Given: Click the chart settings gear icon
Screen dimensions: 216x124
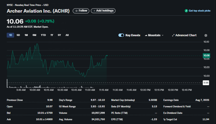Looking at the screenshot, I should 206,35.
